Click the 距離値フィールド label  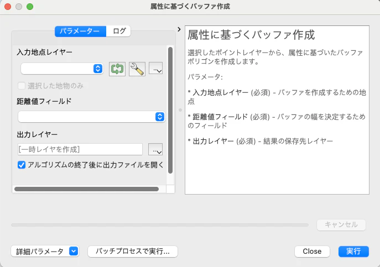pyautogui.click(x=44, y=101)
